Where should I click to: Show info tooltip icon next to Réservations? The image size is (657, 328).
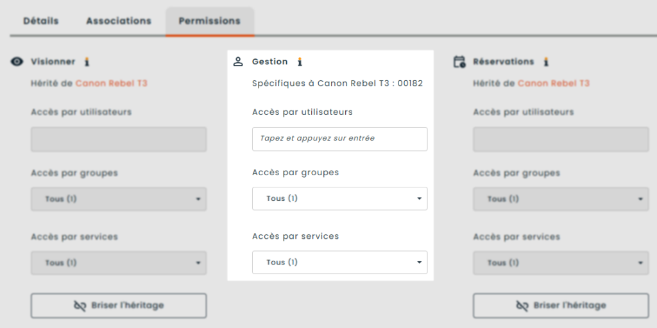[x=546, y=62]
